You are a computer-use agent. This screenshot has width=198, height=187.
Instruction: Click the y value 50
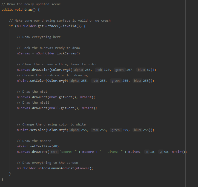point(166,152)
